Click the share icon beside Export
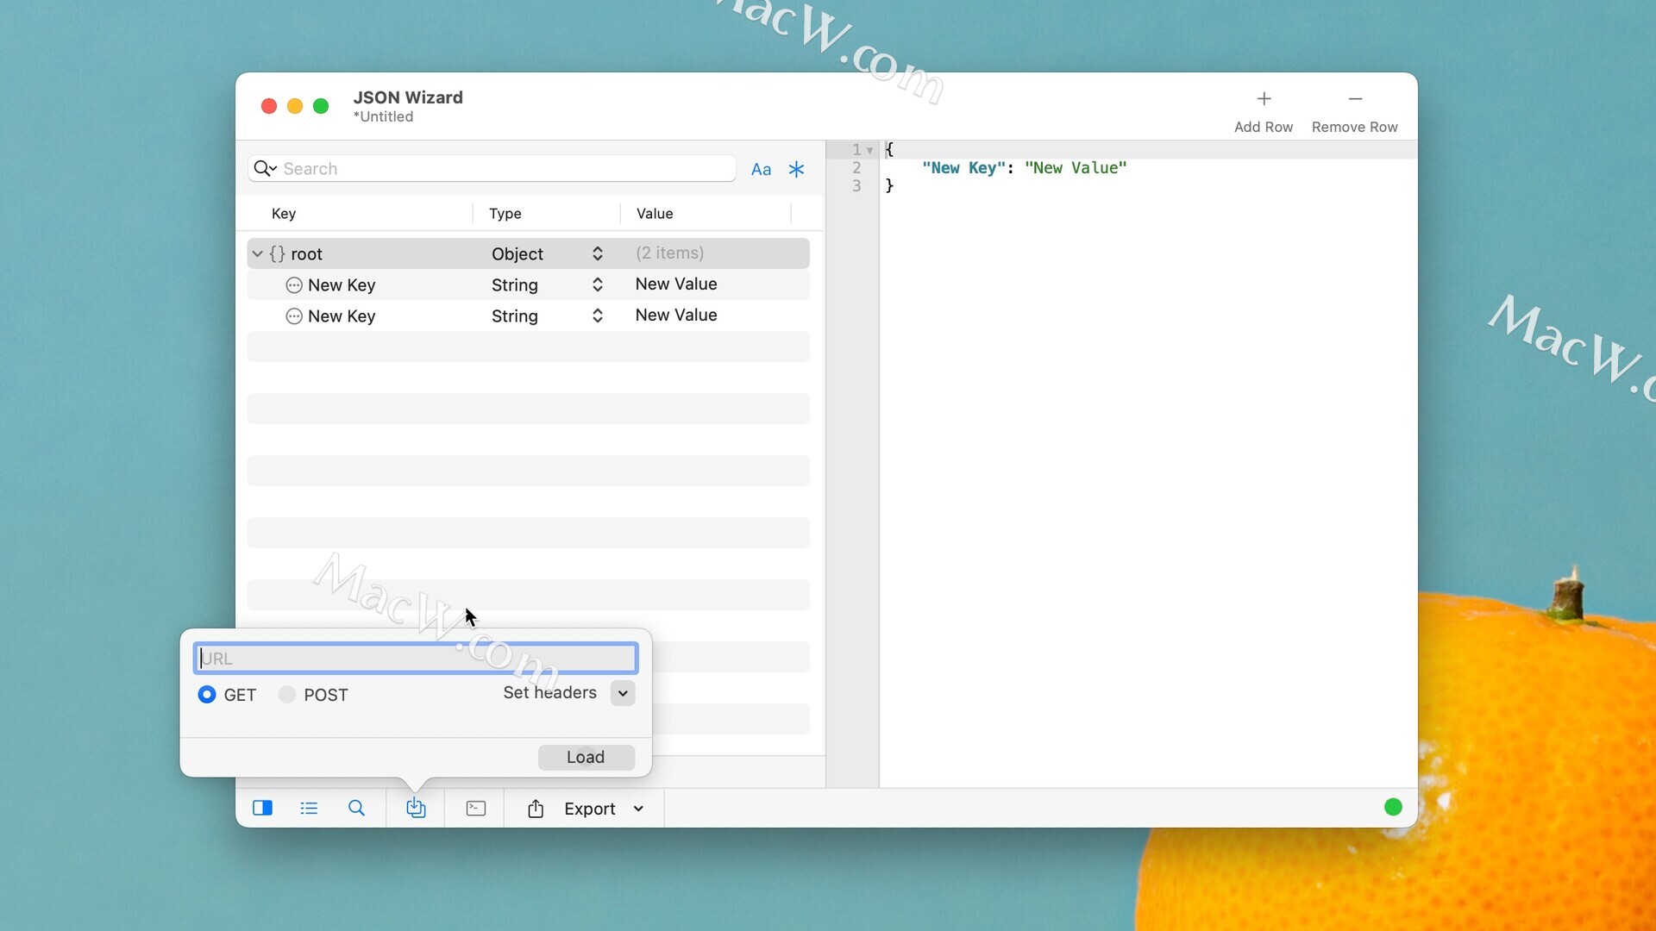This screenshot has width=1656, height=931. [x=536, y=808]
